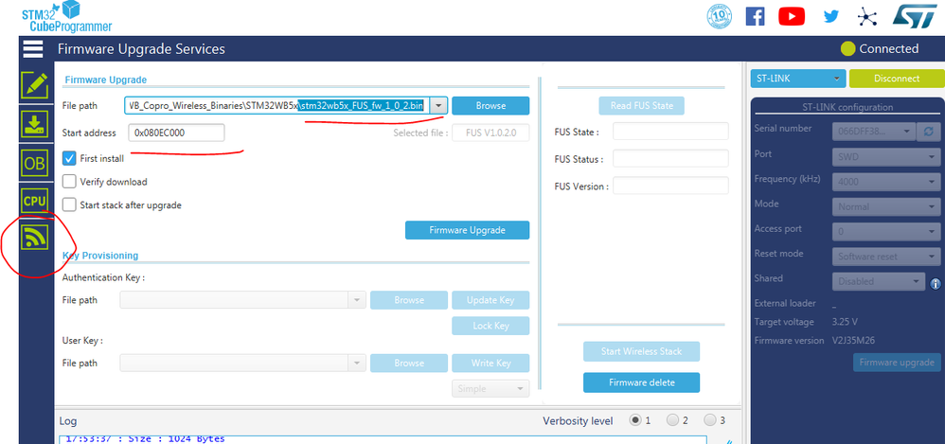The image size is (945, 444).
Task: Click the 'Key Provisioning' section heading
Action: [x=100, y=256]
